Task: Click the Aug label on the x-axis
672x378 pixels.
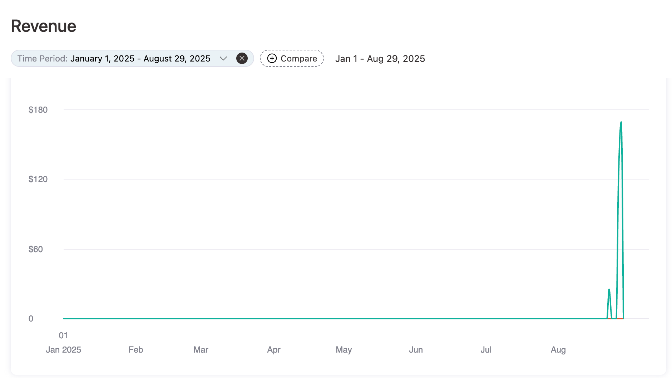Action: click(x=558, y=350)
